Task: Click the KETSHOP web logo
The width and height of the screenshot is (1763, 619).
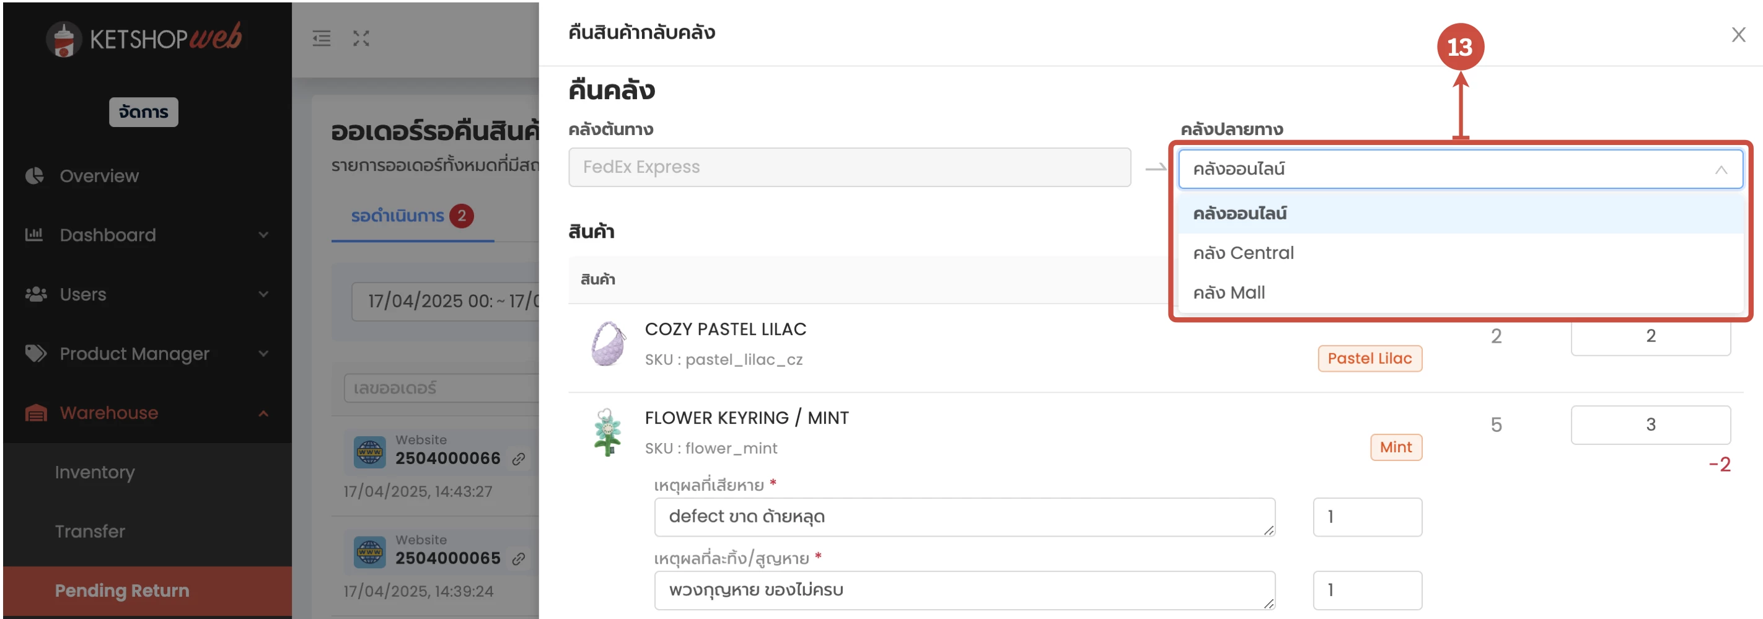Action: pos(144,38)
